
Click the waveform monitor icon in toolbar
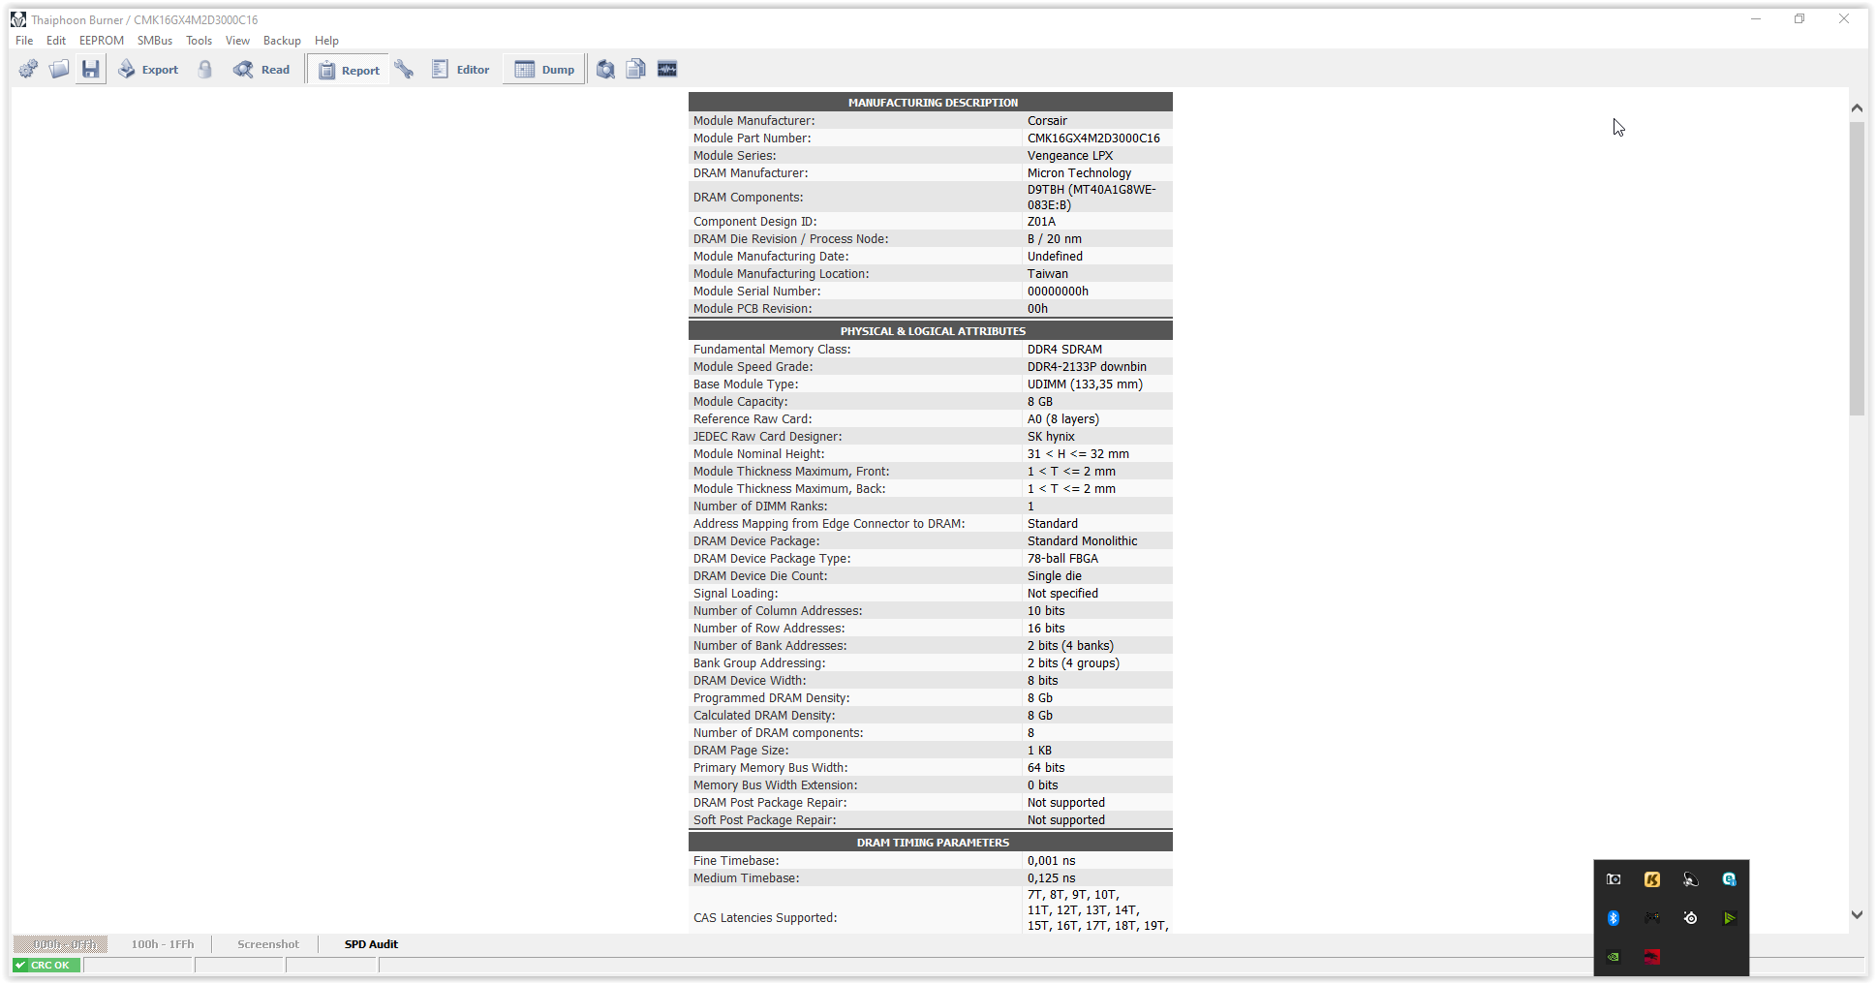click(x=667, y=69)
